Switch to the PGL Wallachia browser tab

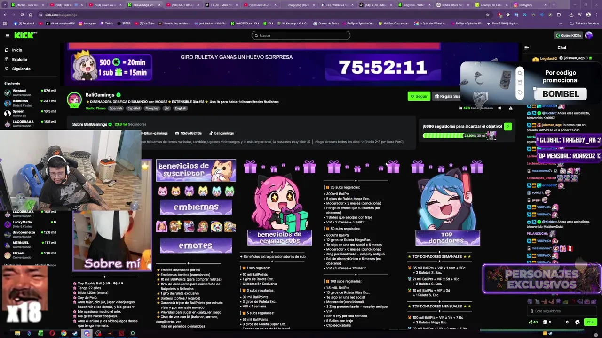[x=337, y=5]
